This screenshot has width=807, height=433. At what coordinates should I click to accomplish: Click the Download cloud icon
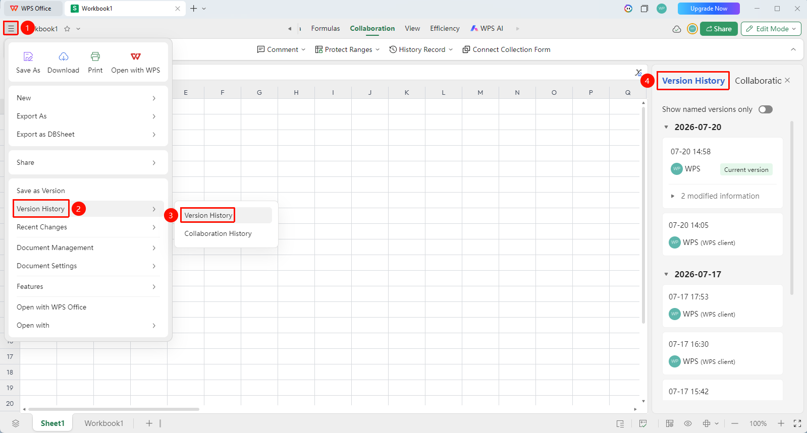pos(64,56)
